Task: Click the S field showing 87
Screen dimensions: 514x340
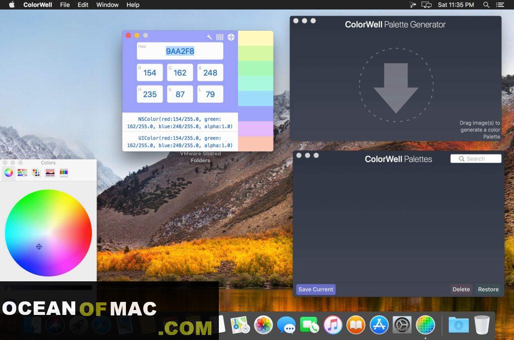Action: (180, 94)
